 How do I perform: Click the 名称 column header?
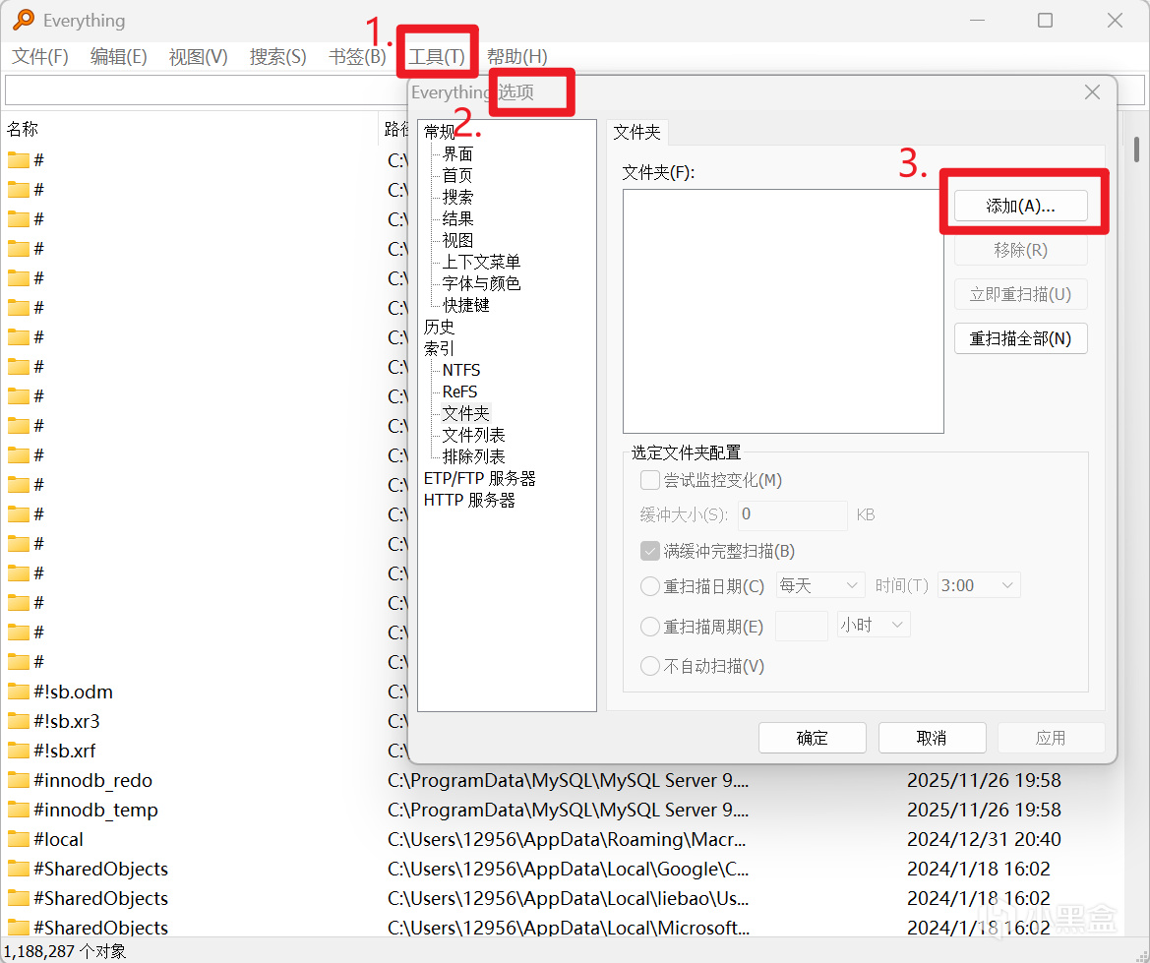coord(189,129)
